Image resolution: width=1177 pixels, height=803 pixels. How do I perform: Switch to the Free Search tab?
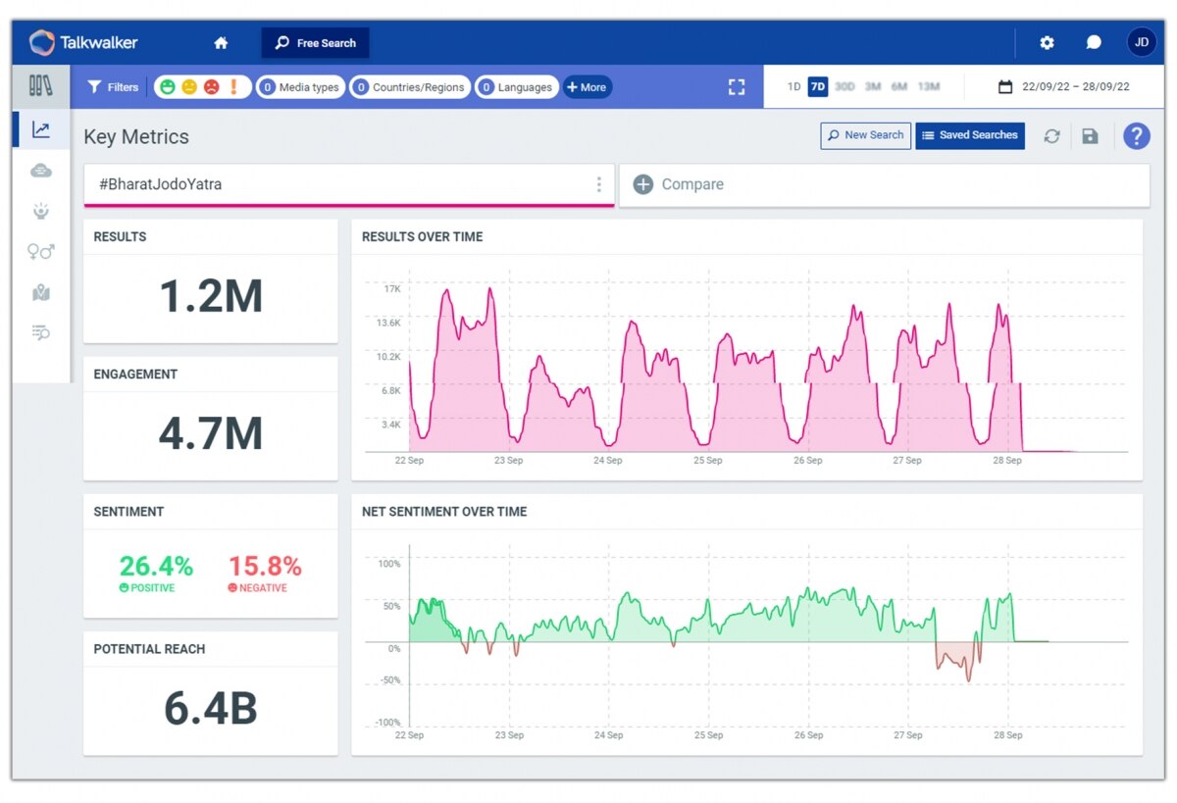[x=315, y=43]
